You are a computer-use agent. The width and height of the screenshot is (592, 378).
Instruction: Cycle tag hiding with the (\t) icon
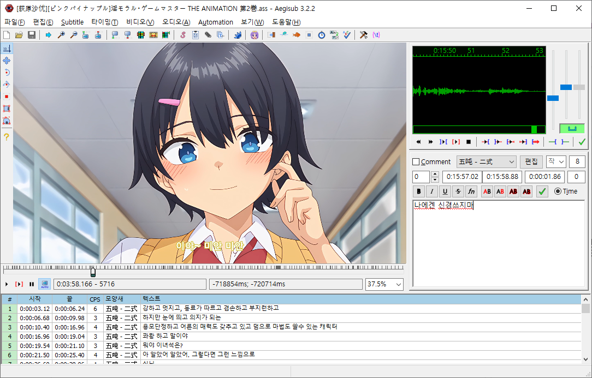tap(376, 35)
